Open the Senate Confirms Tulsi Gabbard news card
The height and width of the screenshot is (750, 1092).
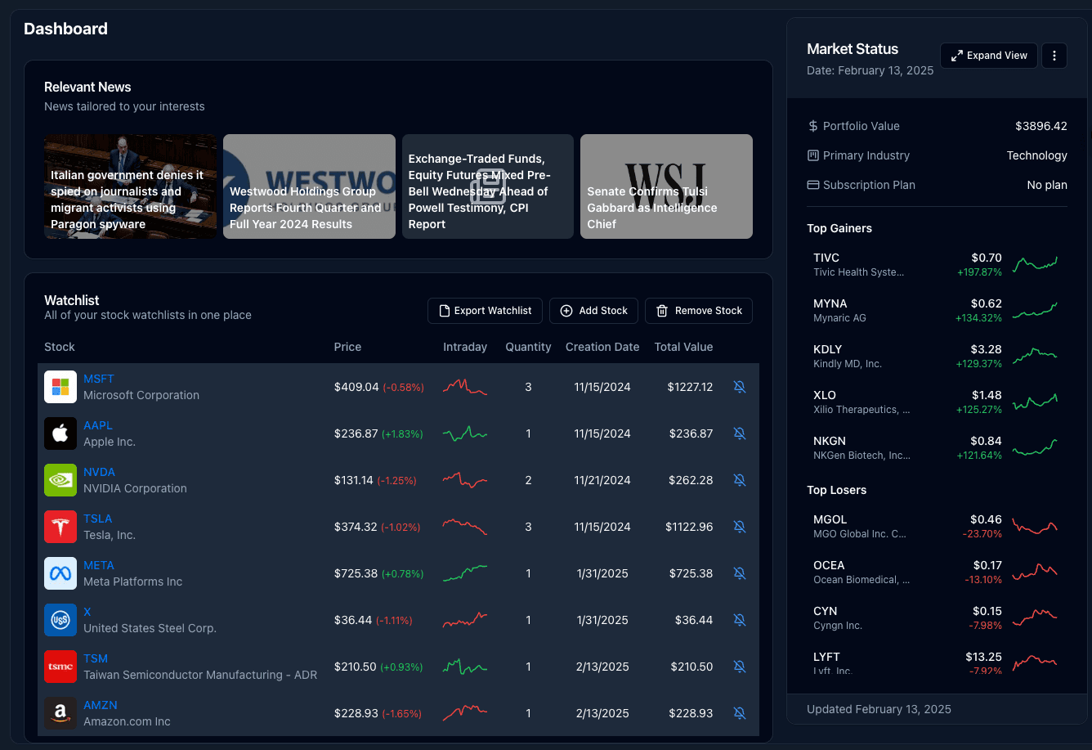pyautogui.click(x=666, y=186)
